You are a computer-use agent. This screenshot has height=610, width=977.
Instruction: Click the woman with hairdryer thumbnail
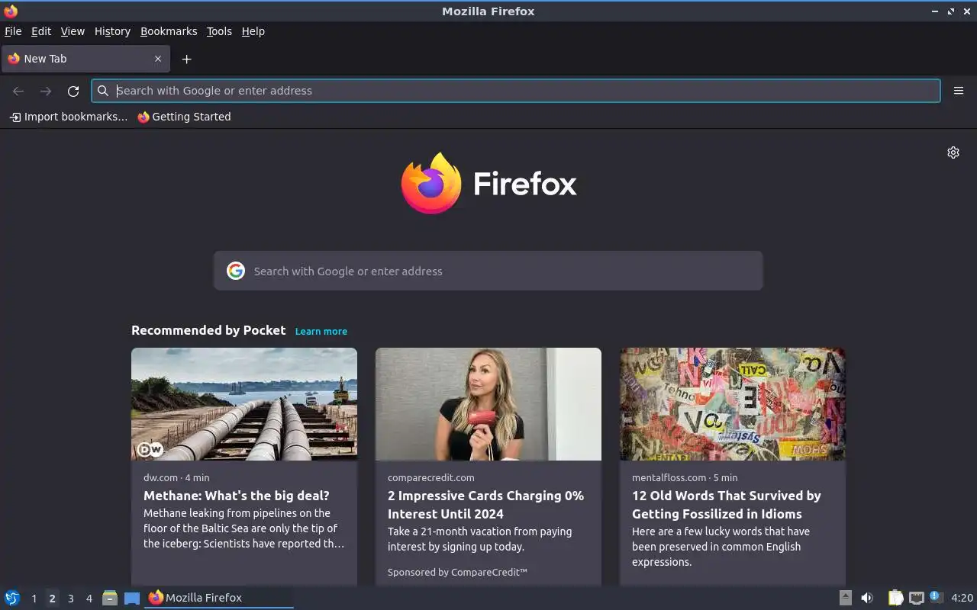click(488, 404)
